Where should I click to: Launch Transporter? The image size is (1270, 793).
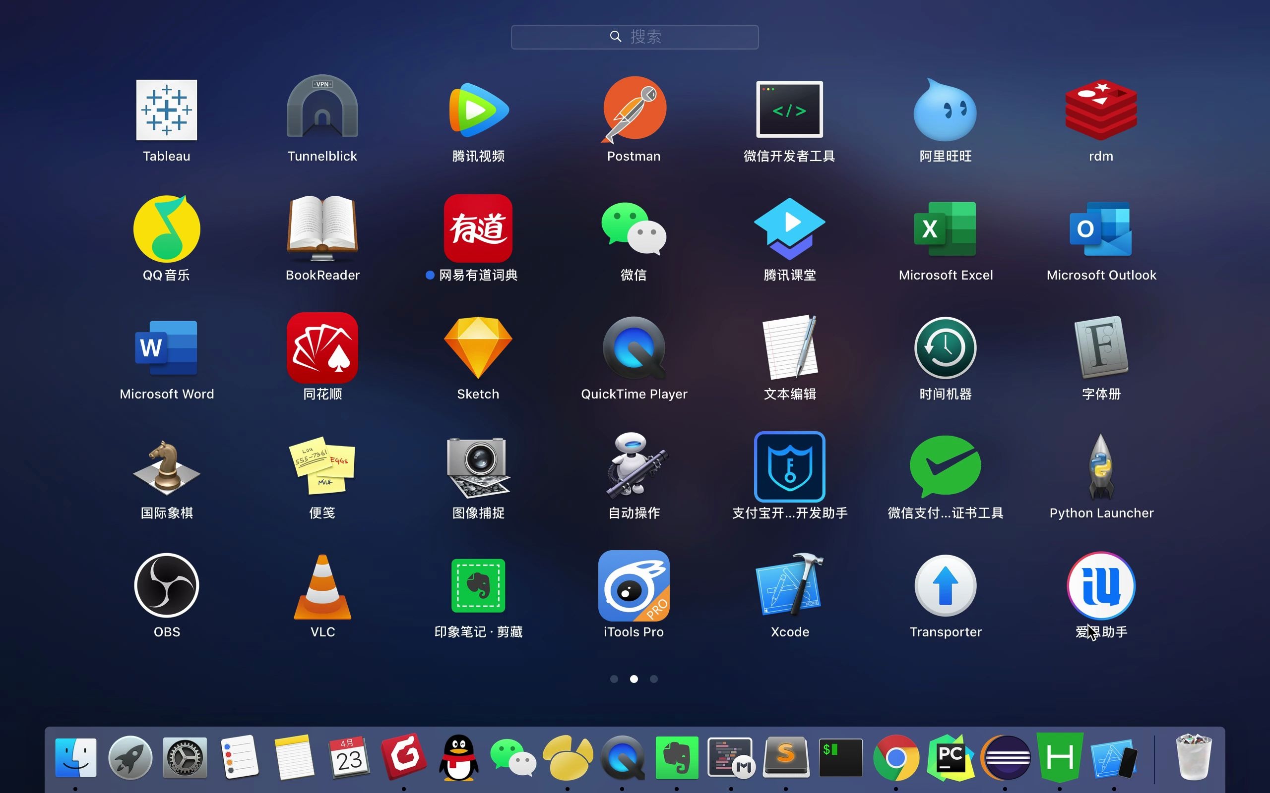tap(945, 586)
